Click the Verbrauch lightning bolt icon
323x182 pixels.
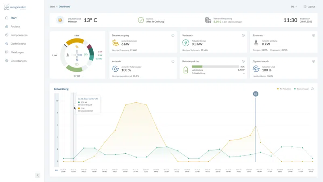[x=186, y=43]
